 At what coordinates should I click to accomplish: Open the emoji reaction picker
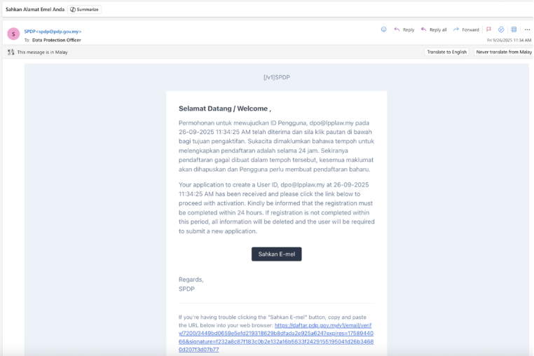[x=383, y=29]
